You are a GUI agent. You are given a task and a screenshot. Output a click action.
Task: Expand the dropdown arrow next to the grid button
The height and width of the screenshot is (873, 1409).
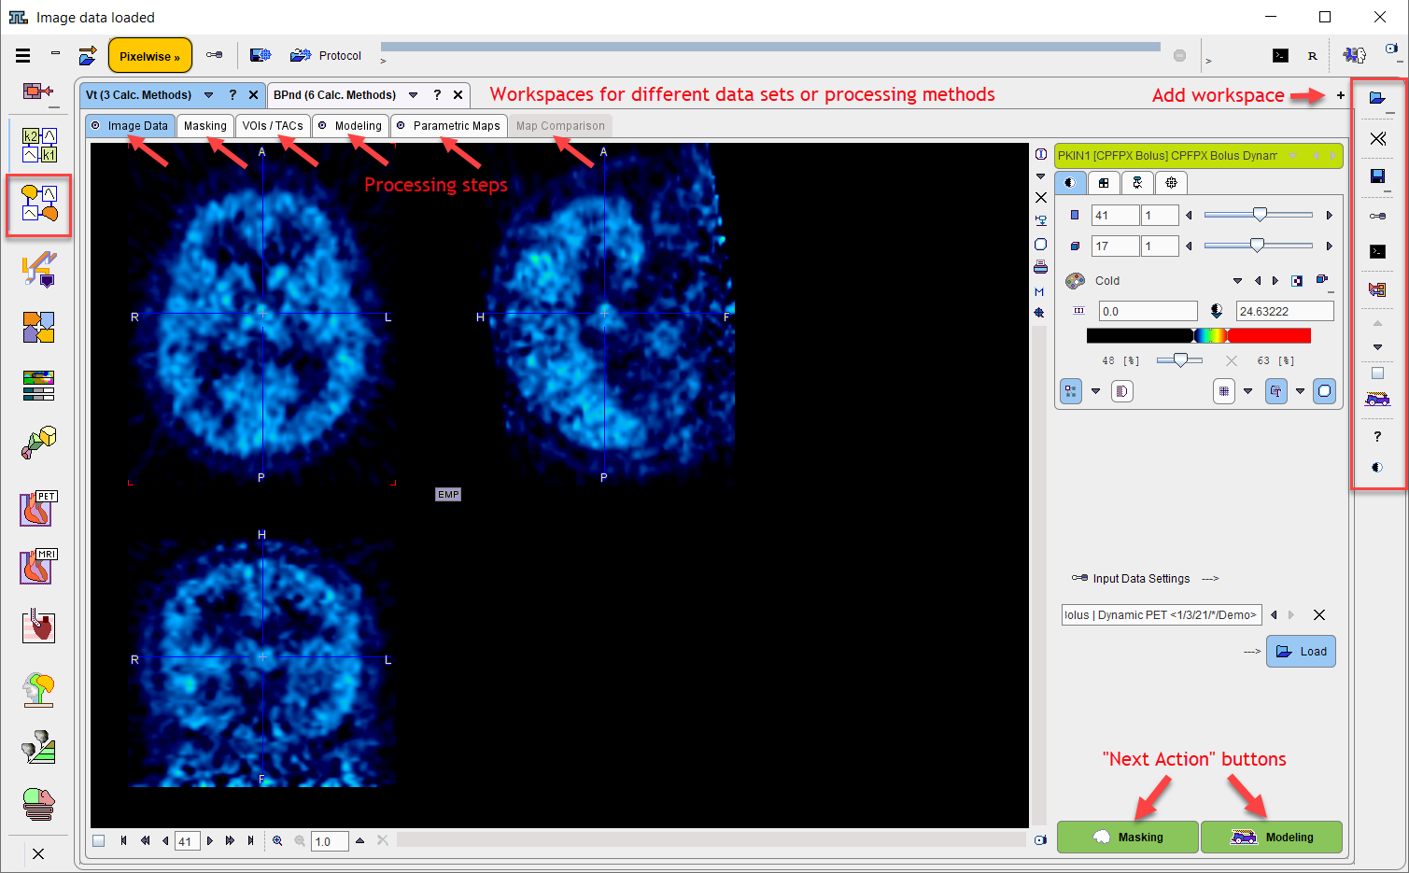1248,391
